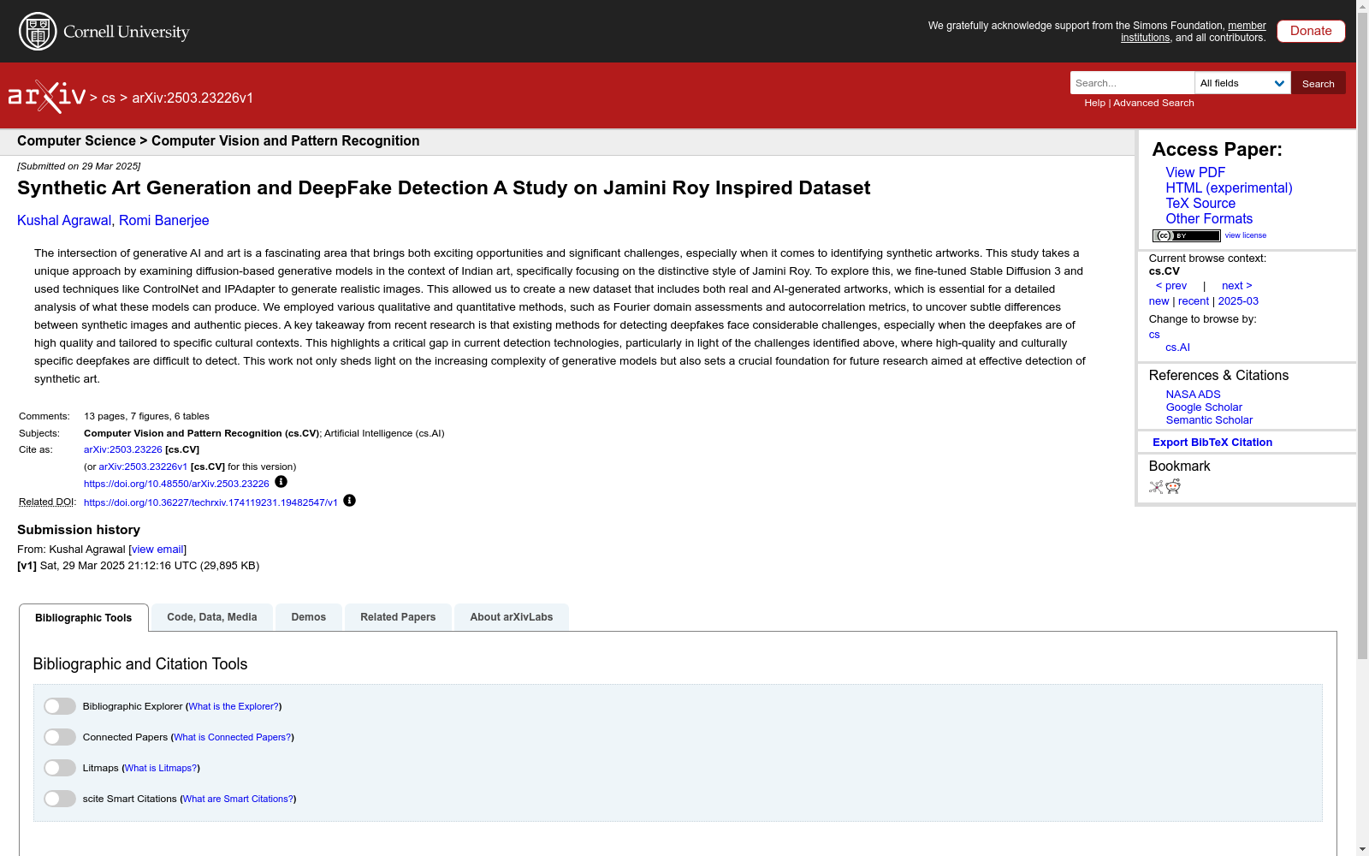The image size is (1369, 856).
Task: Click the scrollbar down arrow
Action: [x=1362, y=849]
